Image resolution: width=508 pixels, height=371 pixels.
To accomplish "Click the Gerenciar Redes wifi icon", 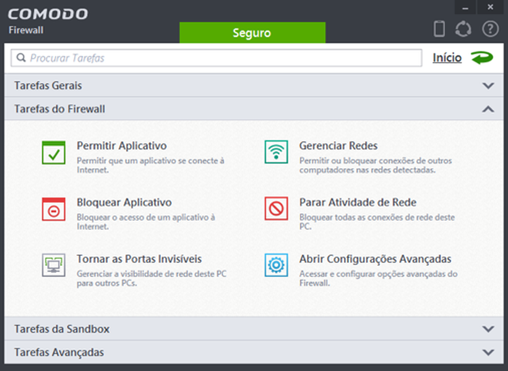I will [x=276, y=152].
